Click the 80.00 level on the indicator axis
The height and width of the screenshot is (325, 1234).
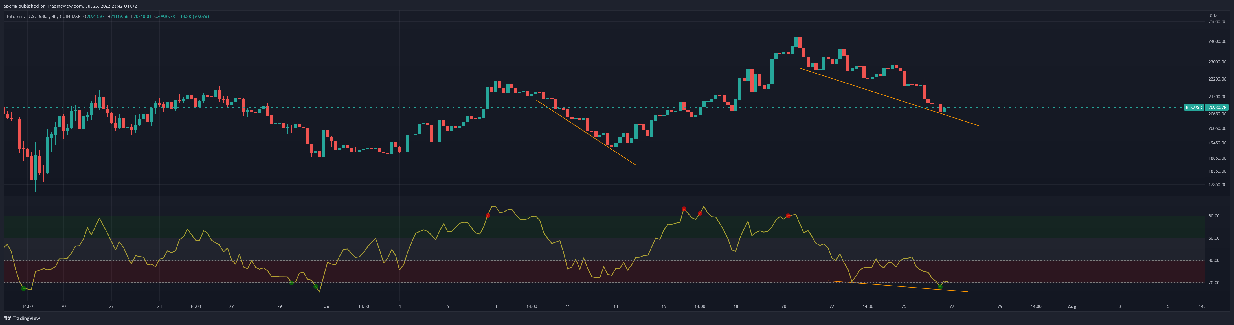click(x=1213, y=216)
